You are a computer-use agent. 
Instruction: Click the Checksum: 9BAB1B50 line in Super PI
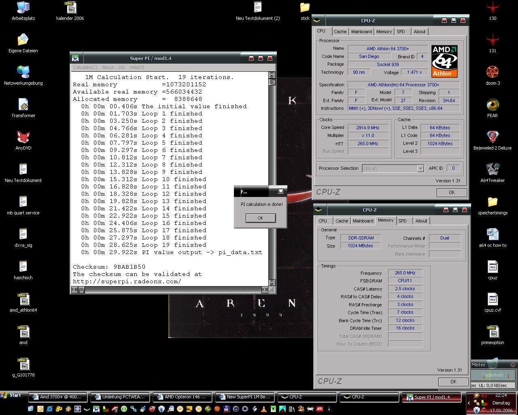pyautogui.click(x=109, y=267)
